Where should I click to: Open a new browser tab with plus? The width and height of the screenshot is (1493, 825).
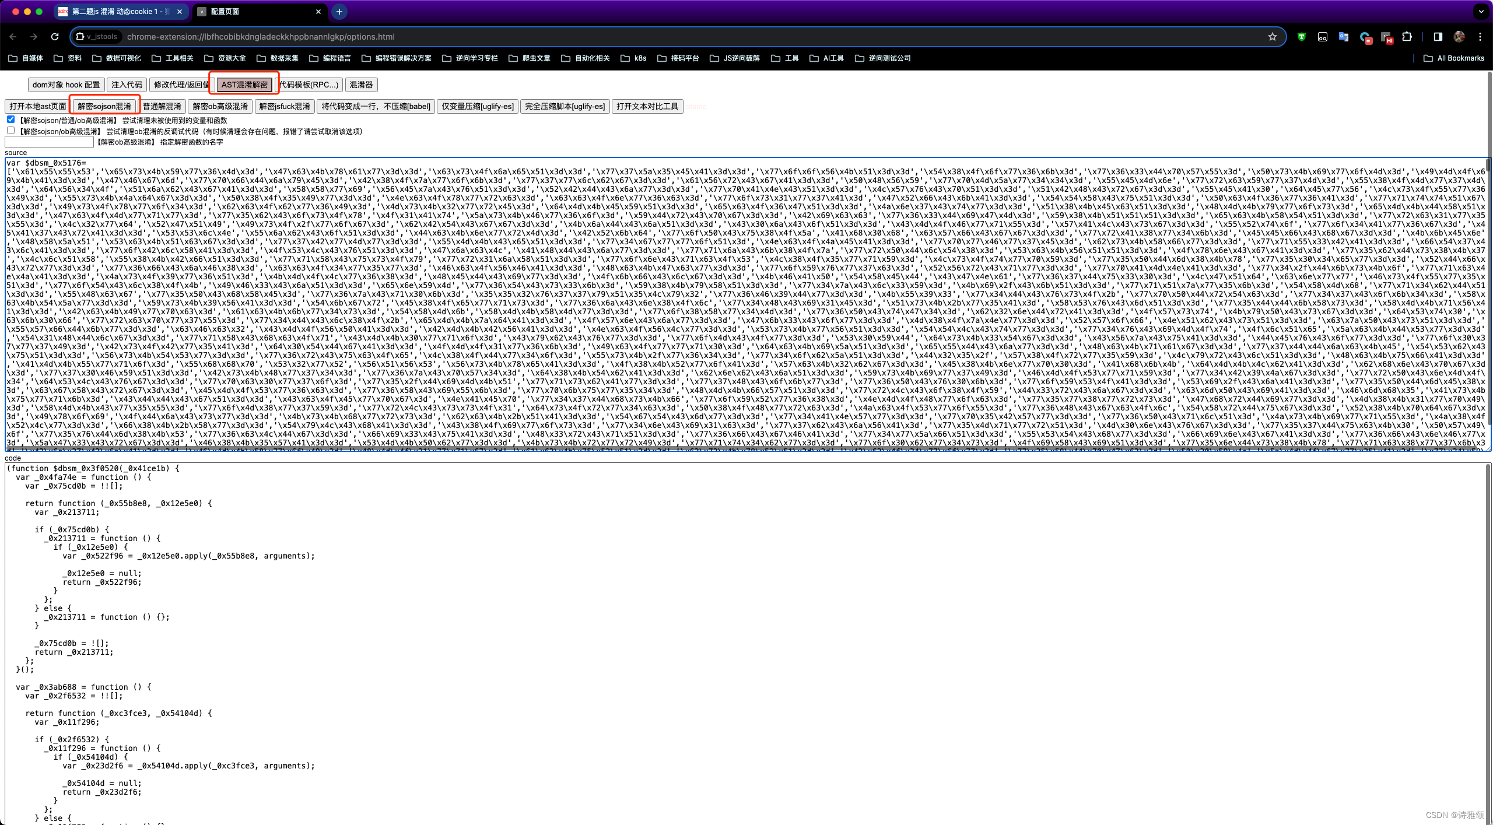pos(339,12)
